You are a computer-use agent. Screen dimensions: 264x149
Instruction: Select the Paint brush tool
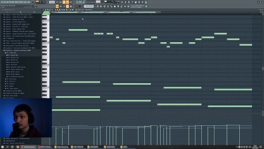tap(57, 10)
